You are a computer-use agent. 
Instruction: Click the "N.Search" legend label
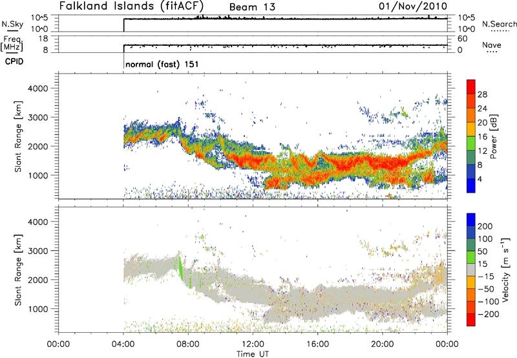tap(499, 24)
